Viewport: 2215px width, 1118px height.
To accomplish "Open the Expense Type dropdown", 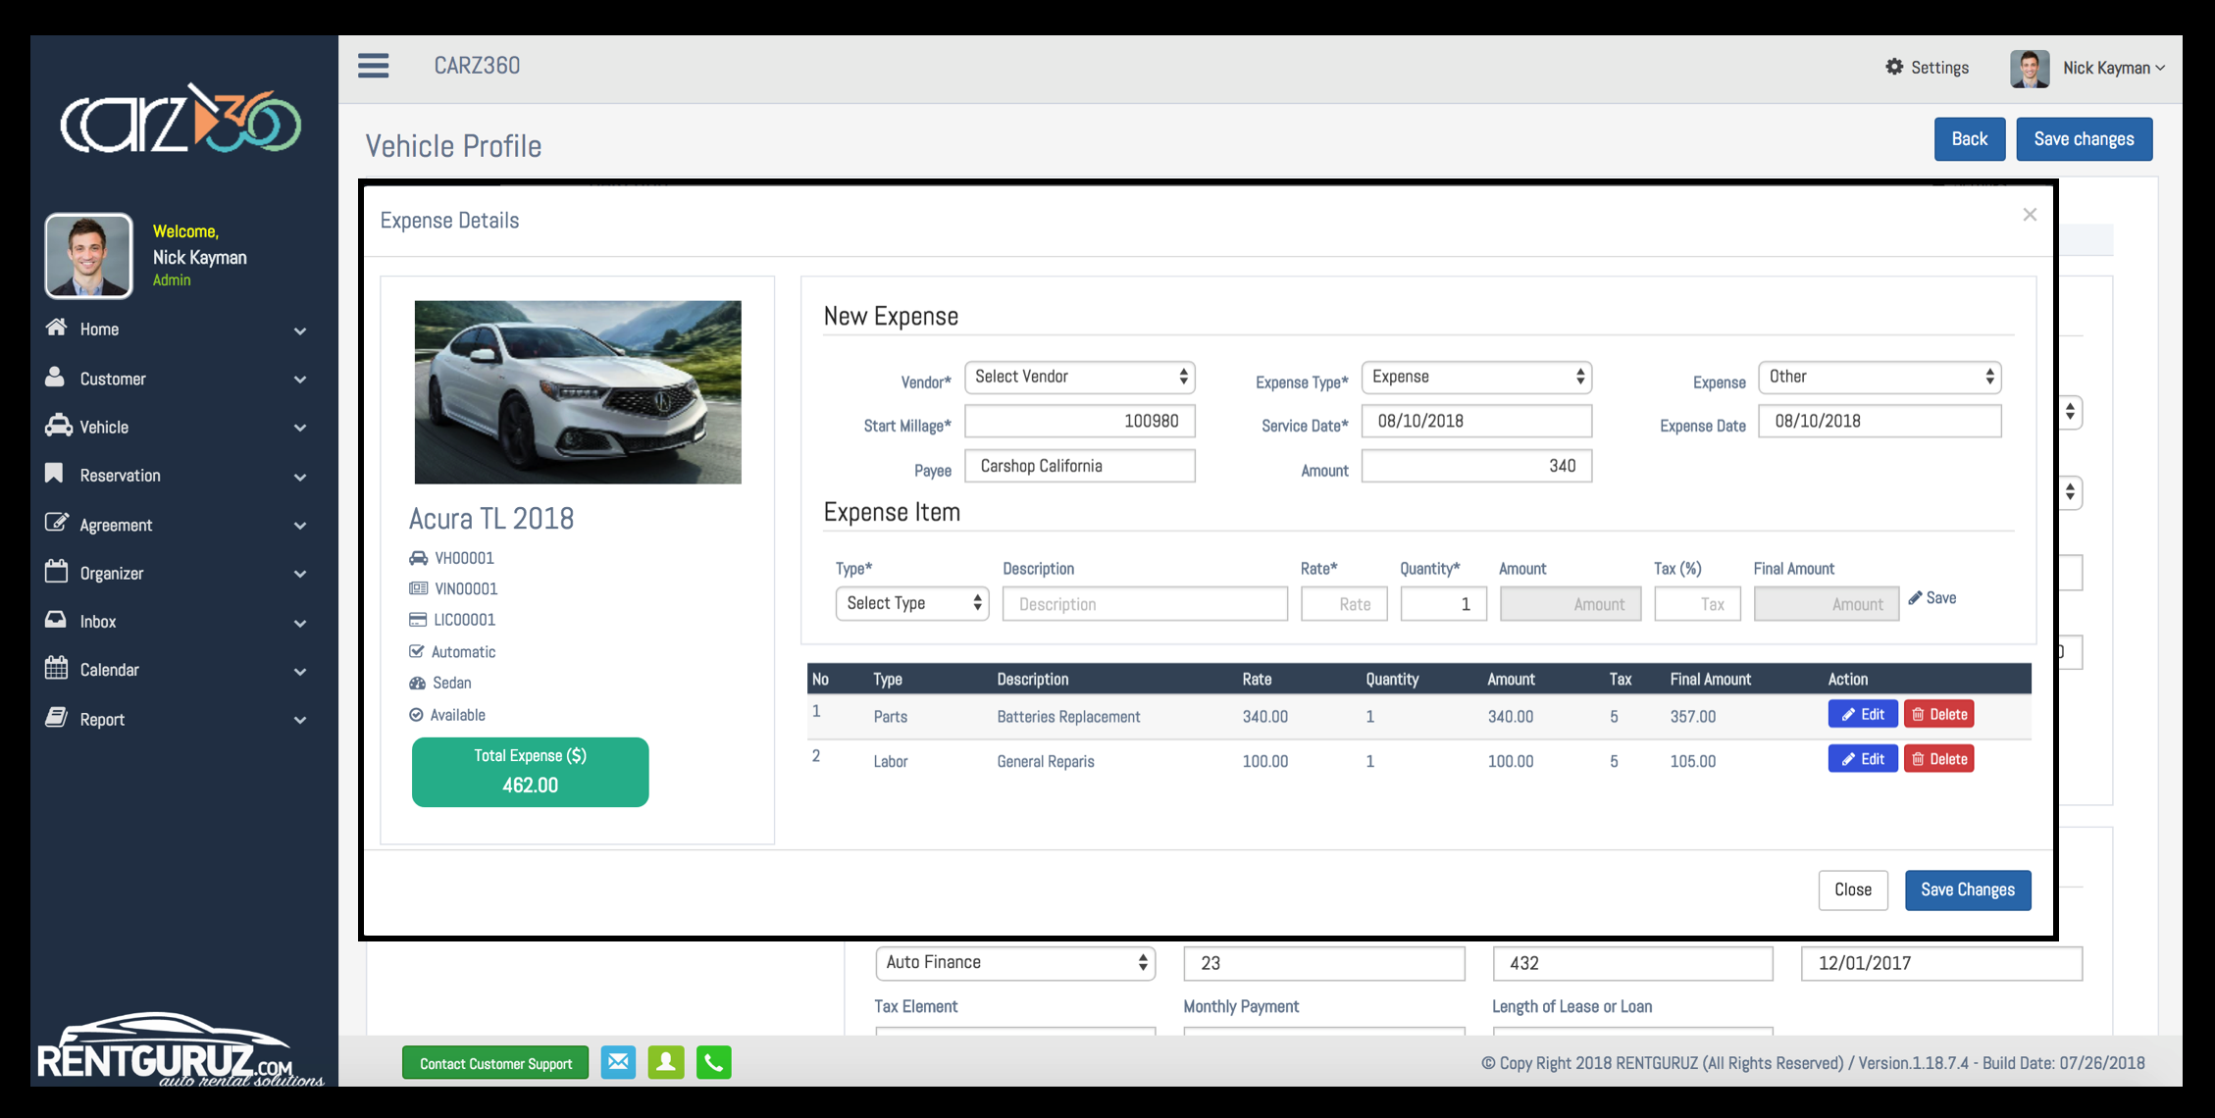I will (x=1475, y=377).
